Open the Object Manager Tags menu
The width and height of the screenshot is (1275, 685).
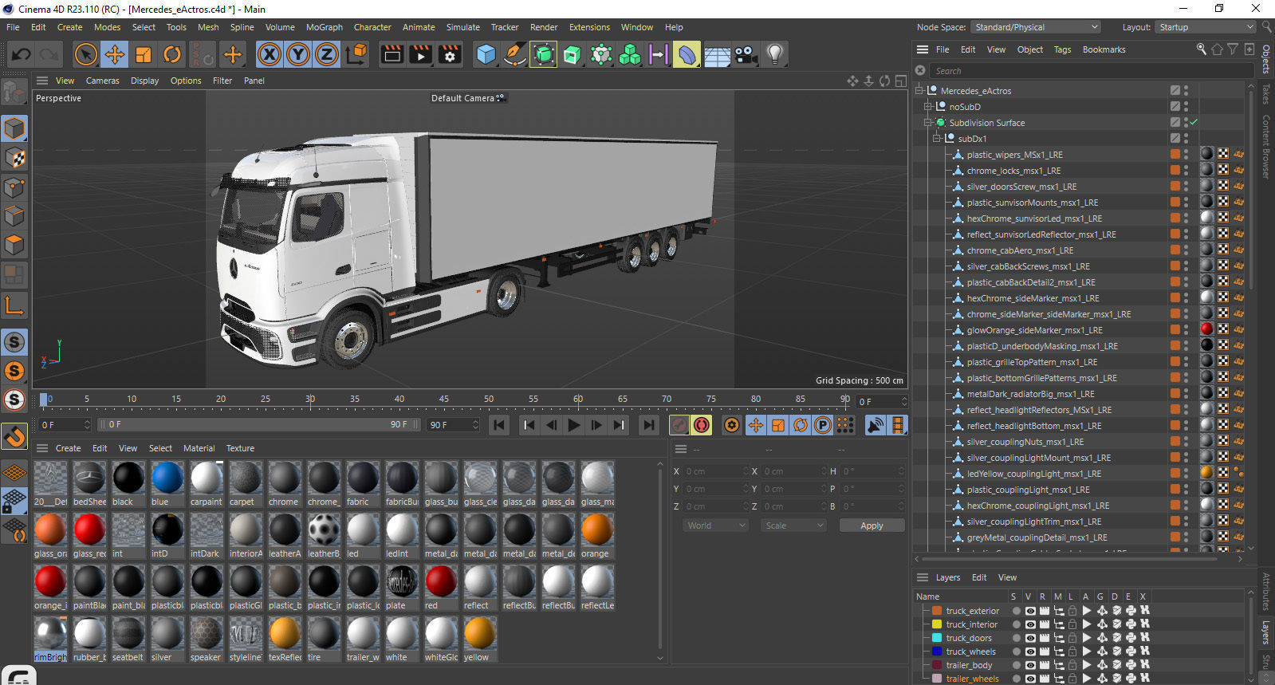(1062, 49)
